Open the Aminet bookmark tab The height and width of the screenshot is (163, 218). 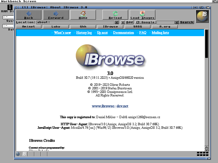[29, 27]
